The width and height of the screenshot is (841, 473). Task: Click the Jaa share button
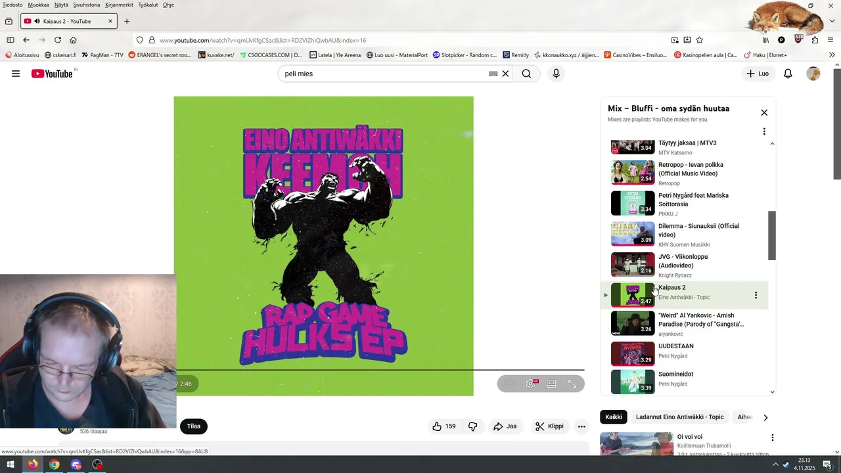click(x=505, y=426)
